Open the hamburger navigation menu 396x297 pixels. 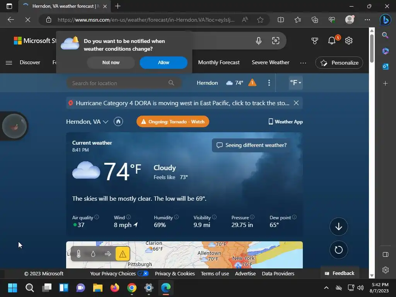[x=9, y=63]
